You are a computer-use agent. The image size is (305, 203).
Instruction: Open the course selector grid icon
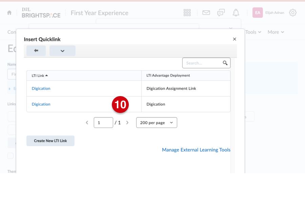(x=187, y=13)
